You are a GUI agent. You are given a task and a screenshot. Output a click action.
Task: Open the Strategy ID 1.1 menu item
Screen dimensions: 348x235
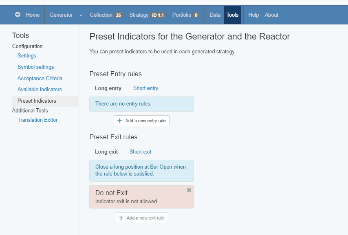point(148,15)
